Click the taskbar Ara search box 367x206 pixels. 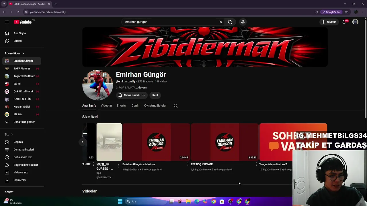pos(146,201)
